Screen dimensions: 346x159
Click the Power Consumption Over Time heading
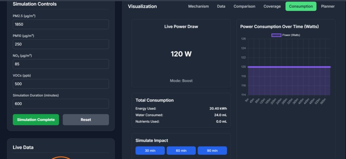click(279, 27)
